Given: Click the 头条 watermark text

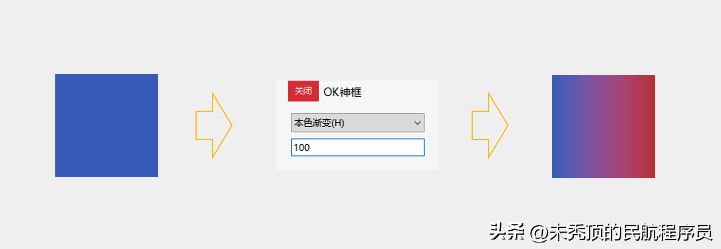Looking at the screenshot, I should pos(507,232).
